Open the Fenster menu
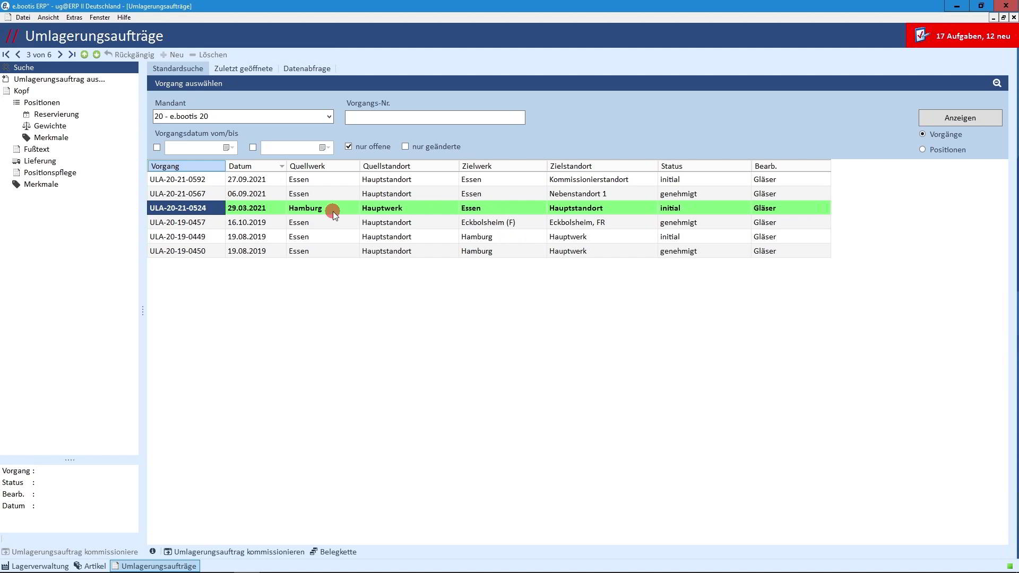The image size is (1019, 573). point(100,18)
